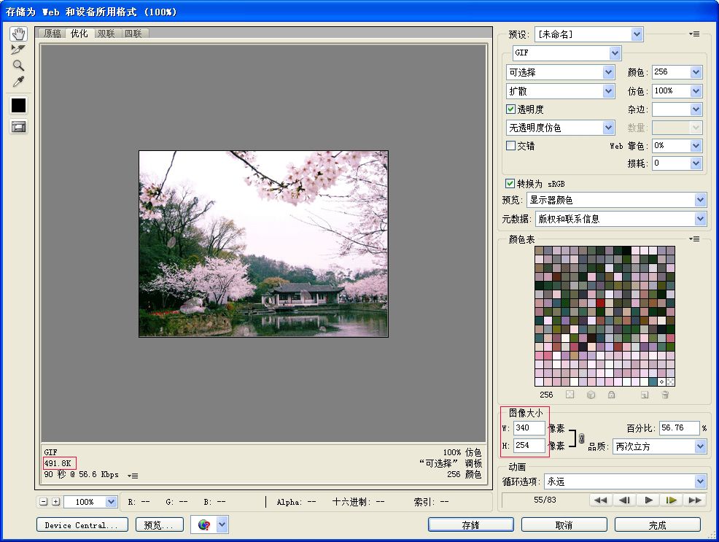Open the 预览 显示器颜色 dropdown
The height and width of the screenshot is (542, 719).
(700, 200)
